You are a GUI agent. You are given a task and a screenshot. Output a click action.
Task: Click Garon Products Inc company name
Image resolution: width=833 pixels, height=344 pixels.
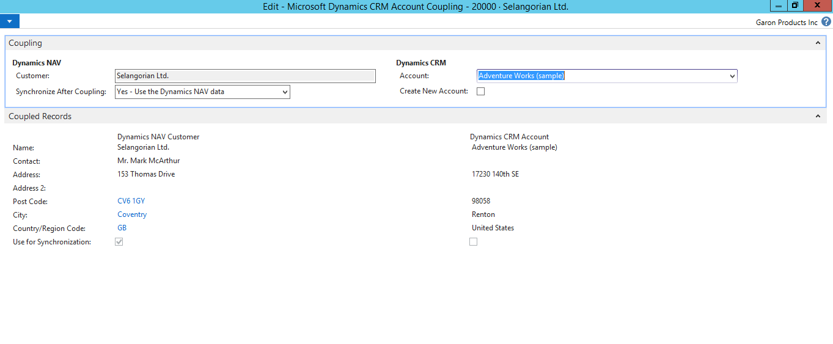(x=787, y=23)
